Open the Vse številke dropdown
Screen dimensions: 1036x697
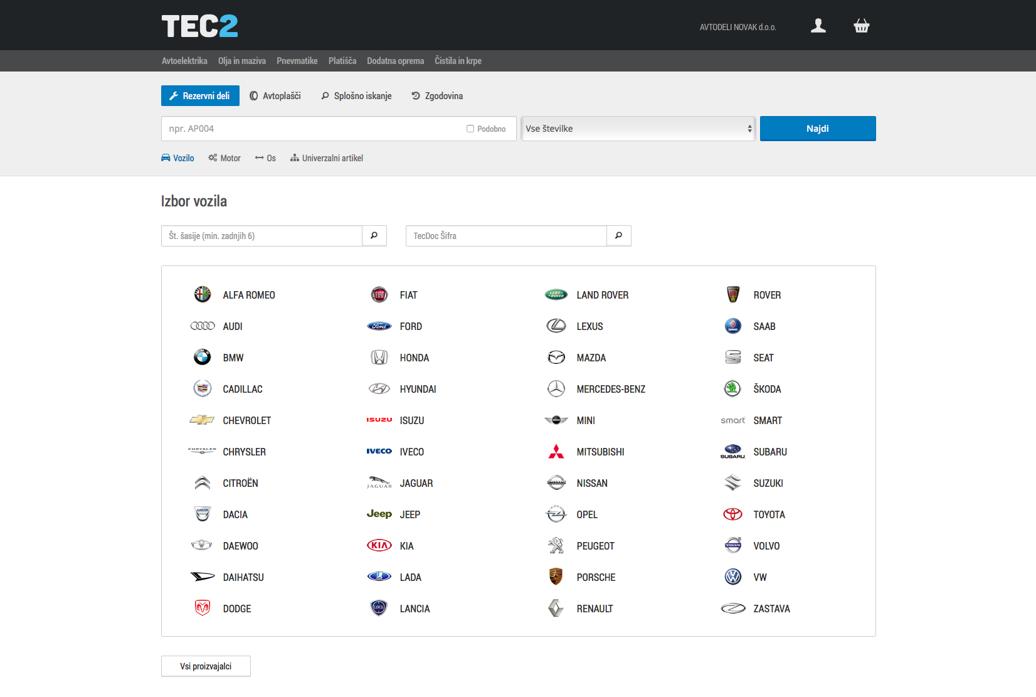pos(638,129)
